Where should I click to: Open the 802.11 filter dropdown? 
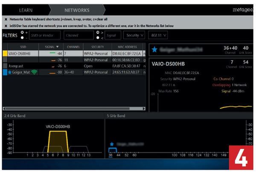click(x=158, y=35)
